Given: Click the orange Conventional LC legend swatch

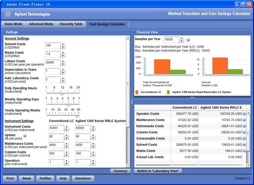Looking at the screenshot, I should [137, 92].
